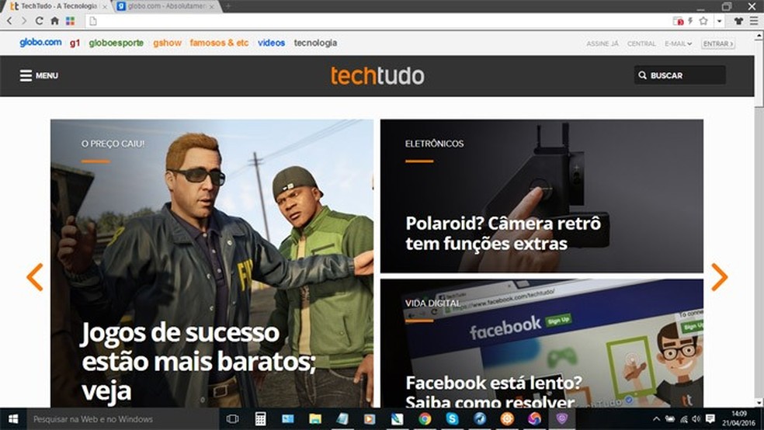
Task: Open Task View in the taskbar
Action: [232, 419]
